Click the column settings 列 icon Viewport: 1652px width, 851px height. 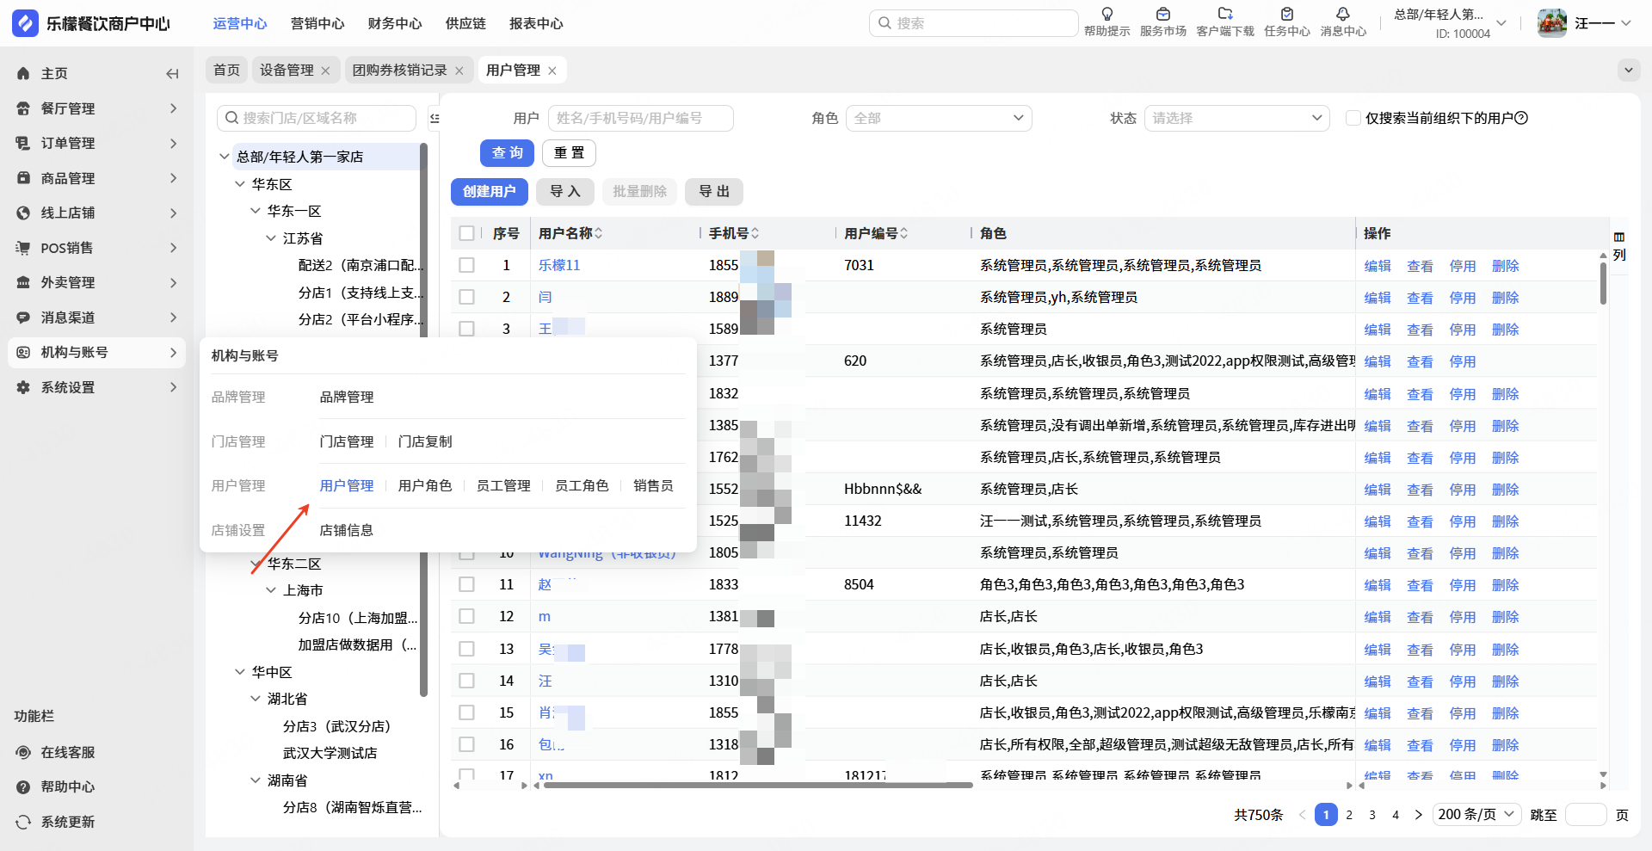[1619, 245]
